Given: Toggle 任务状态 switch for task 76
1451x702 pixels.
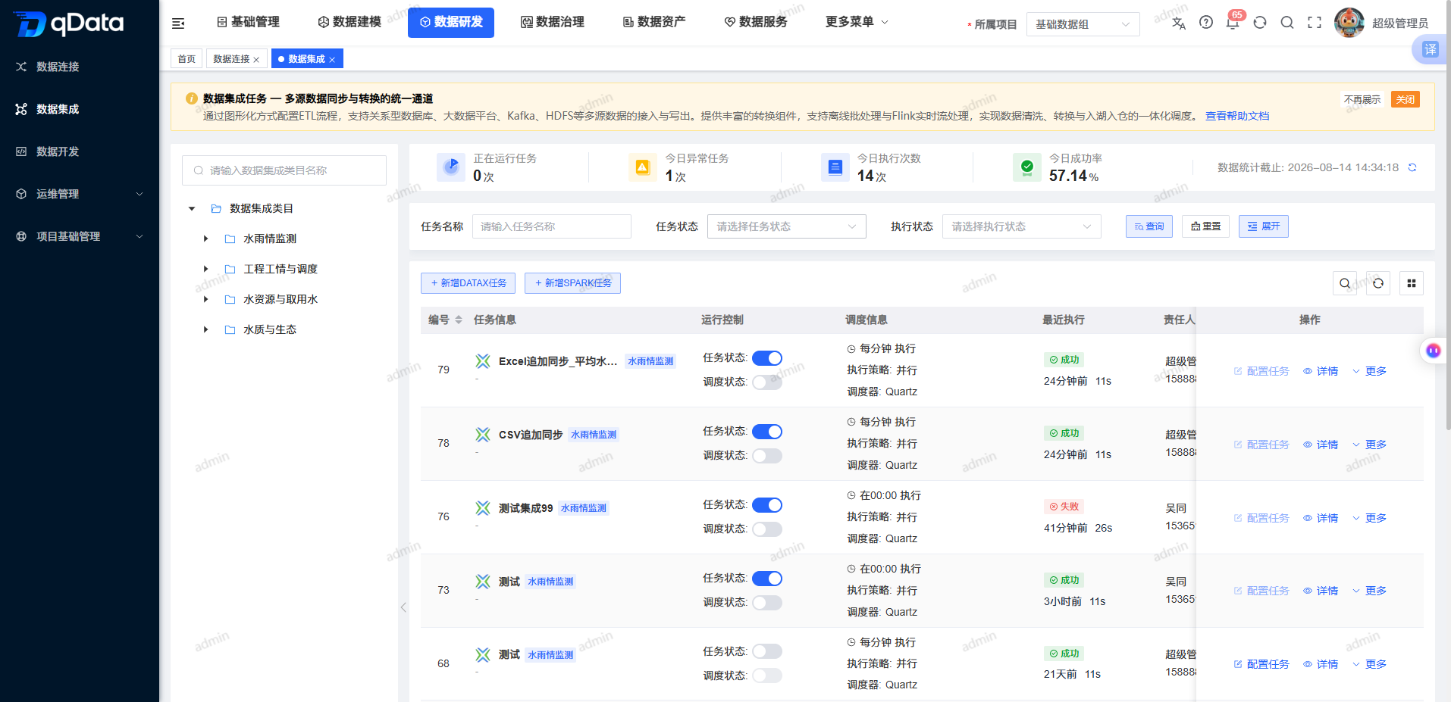Looking at the screenshot, I should click(x=767, y=505).
